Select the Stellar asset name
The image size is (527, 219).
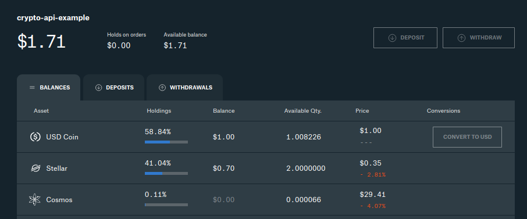point(57,168)
